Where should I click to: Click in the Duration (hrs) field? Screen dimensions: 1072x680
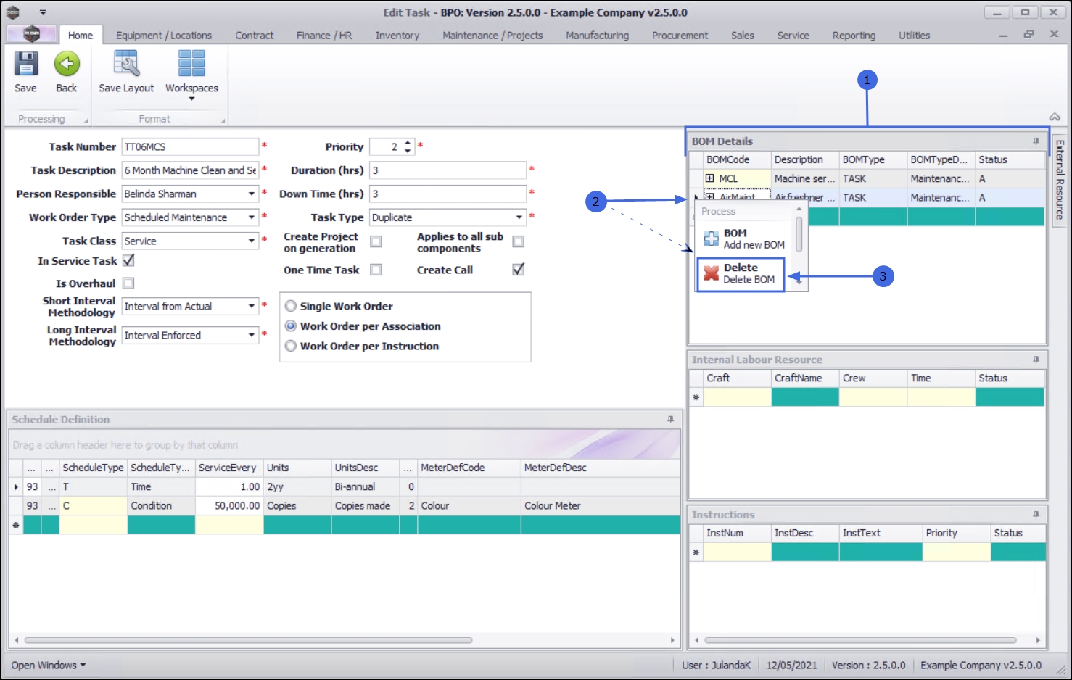pos(448,170)
